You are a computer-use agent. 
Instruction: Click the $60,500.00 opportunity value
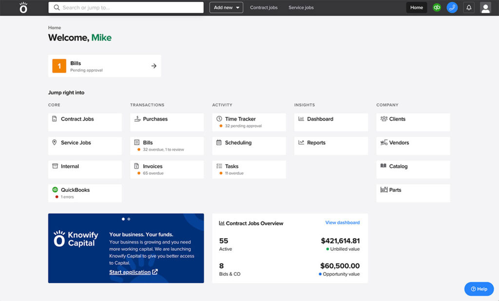point(340,265)
